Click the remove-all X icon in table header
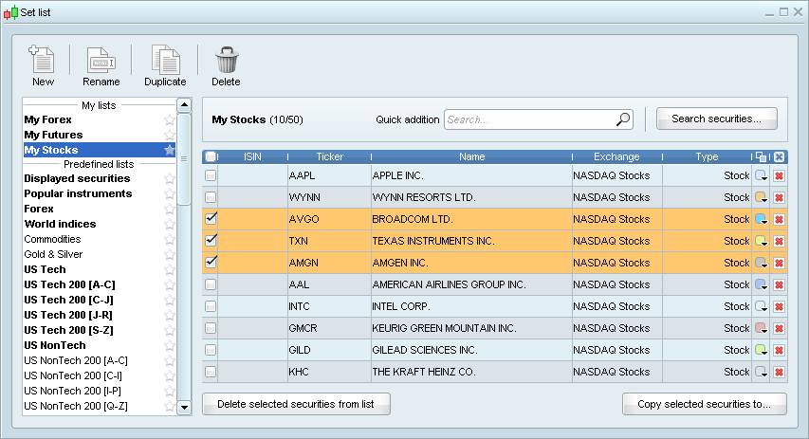This screenshot has height=439, width=809. [779, 156]
